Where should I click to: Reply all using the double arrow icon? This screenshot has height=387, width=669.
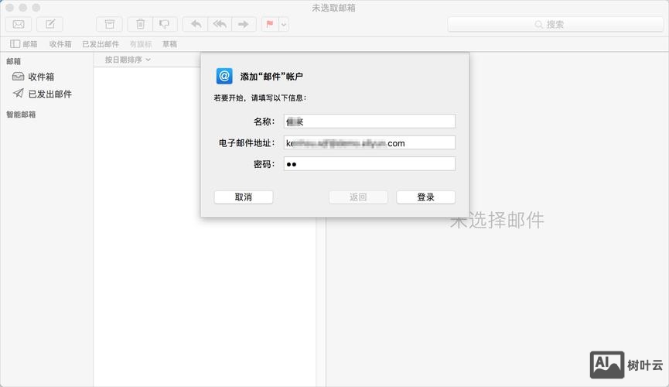coord(220,24)
